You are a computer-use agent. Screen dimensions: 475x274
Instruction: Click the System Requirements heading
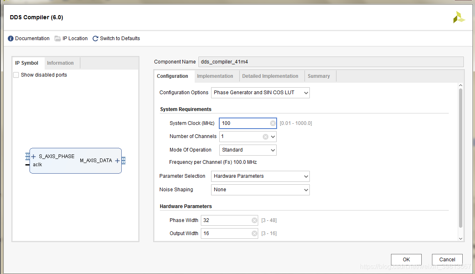[186, 109]
